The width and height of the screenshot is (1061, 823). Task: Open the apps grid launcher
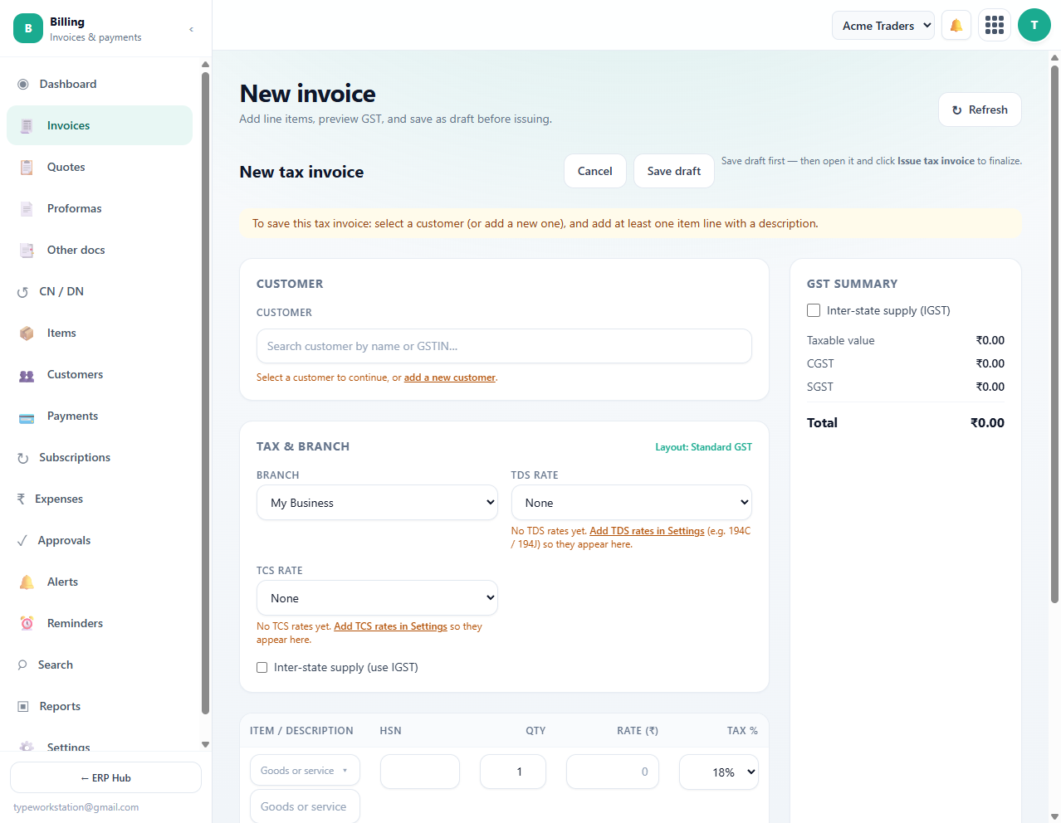pyautogui.click(x=995, y=26)
